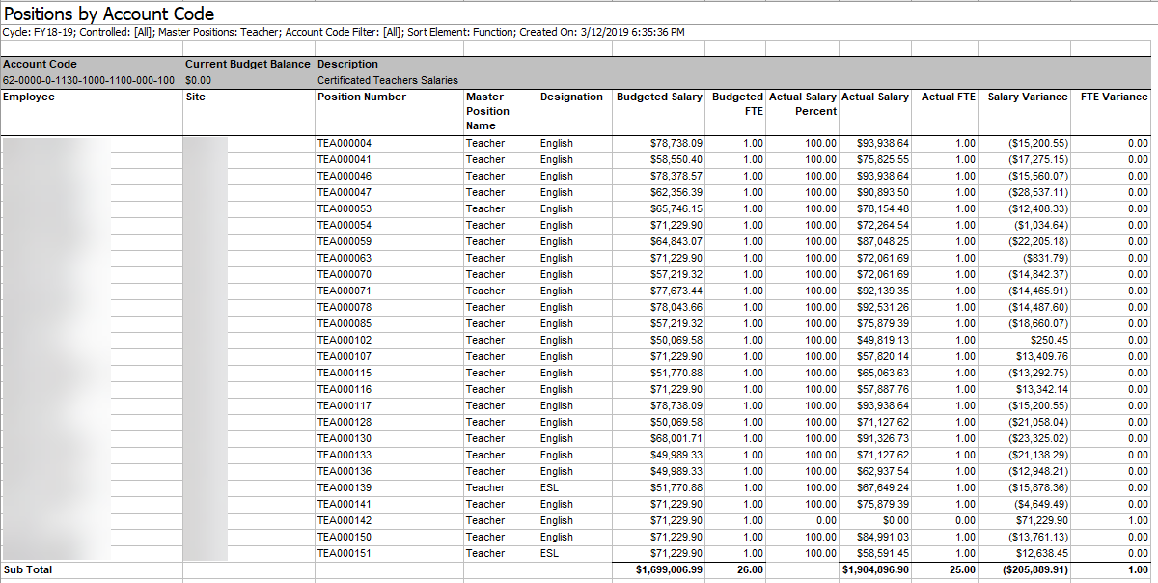Click position number TEA000116
Viewport: 1158px width, 583px height.
[x=345, y=390]
